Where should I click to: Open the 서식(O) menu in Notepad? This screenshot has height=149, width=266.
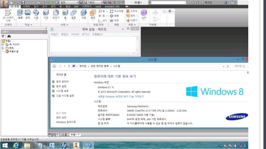click(x=75, y=34)
